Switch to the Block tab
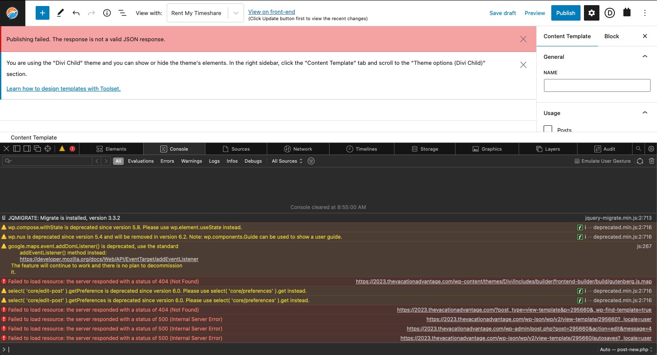 tap(611, 36)
